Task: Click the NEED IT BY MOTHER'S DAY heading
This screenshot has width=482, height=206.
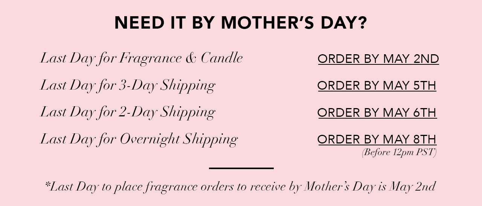Action: click(x=241, y=23)
